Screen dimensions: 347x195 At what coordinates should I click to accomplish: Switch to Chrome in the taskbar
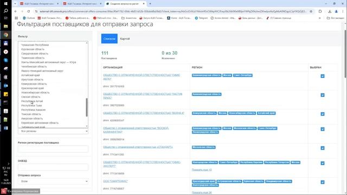pos(6,35)
